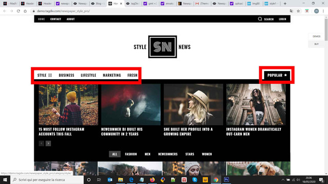
Task: Select the ALL filter tab
Action: point(115,154)
